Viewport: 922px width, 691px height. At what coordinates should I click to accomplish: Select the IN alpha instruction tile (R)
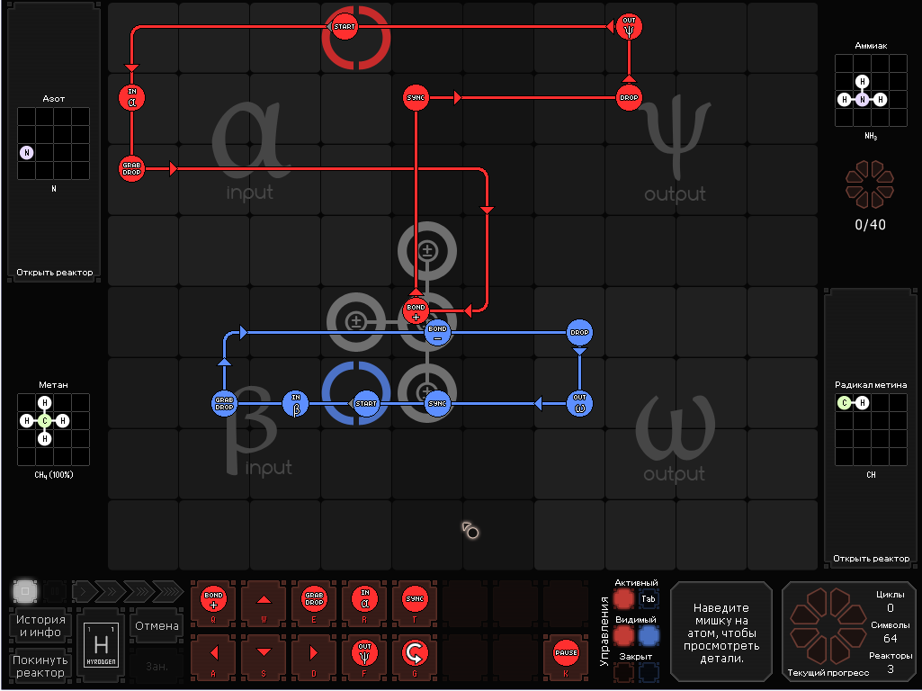tap(364, 604)
